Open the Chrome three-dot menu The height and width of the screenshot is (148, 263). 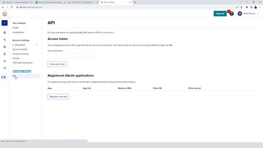pyautogui.click(x=260, y=7)
